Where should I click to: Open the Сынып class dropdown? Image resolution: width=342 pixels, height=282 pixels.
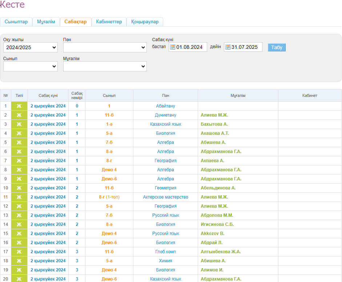[x=31, y=66]
